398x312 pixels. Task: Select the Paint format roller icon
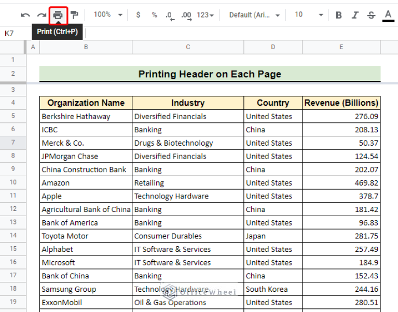75,15
